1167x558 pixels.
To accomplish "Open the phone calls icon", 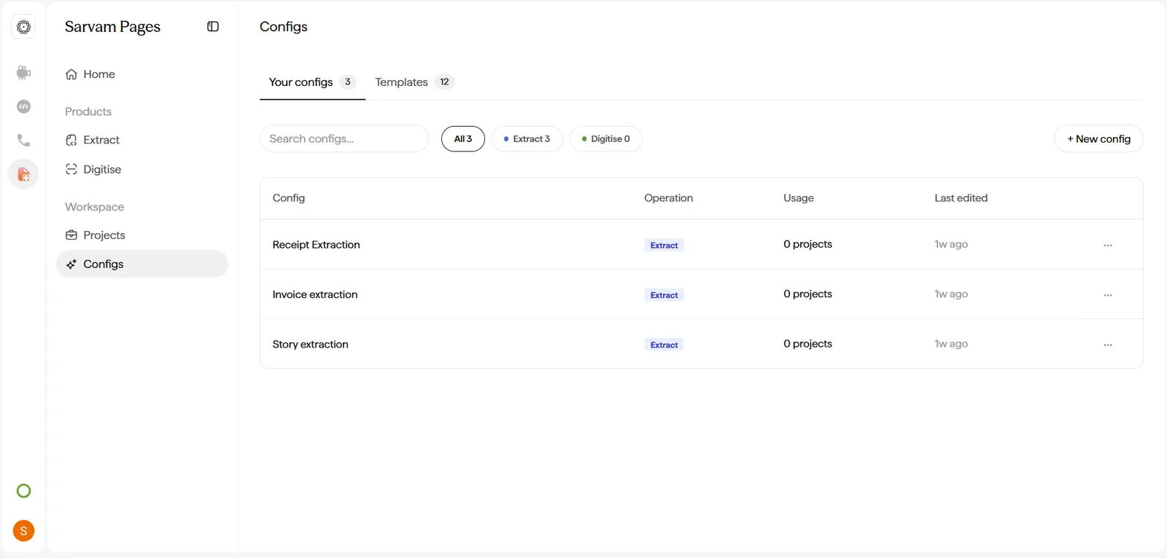I will click(23, 140).
